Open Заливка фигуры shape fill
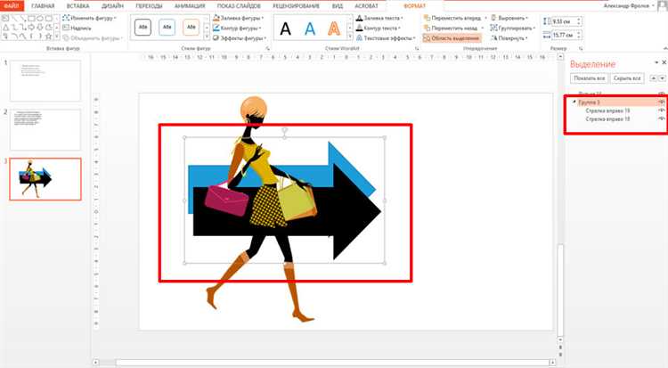 pyautogui.click(x=238, y=18)
